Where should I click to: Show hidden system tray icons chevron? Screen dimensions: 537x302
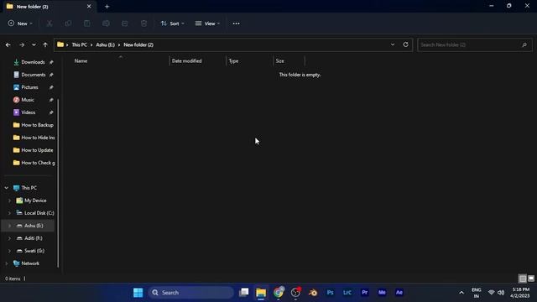(461, 293)
